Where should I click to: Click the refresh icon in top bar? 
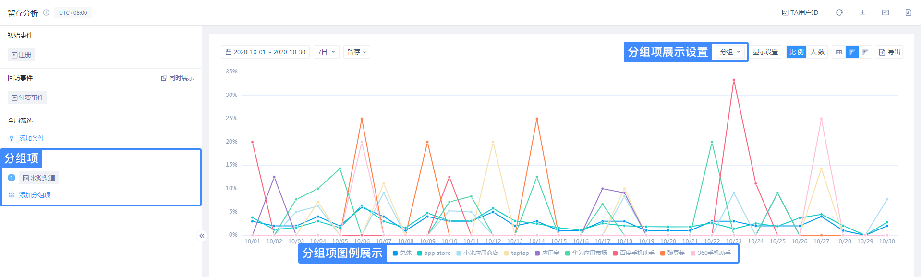[x=839, y=12]
